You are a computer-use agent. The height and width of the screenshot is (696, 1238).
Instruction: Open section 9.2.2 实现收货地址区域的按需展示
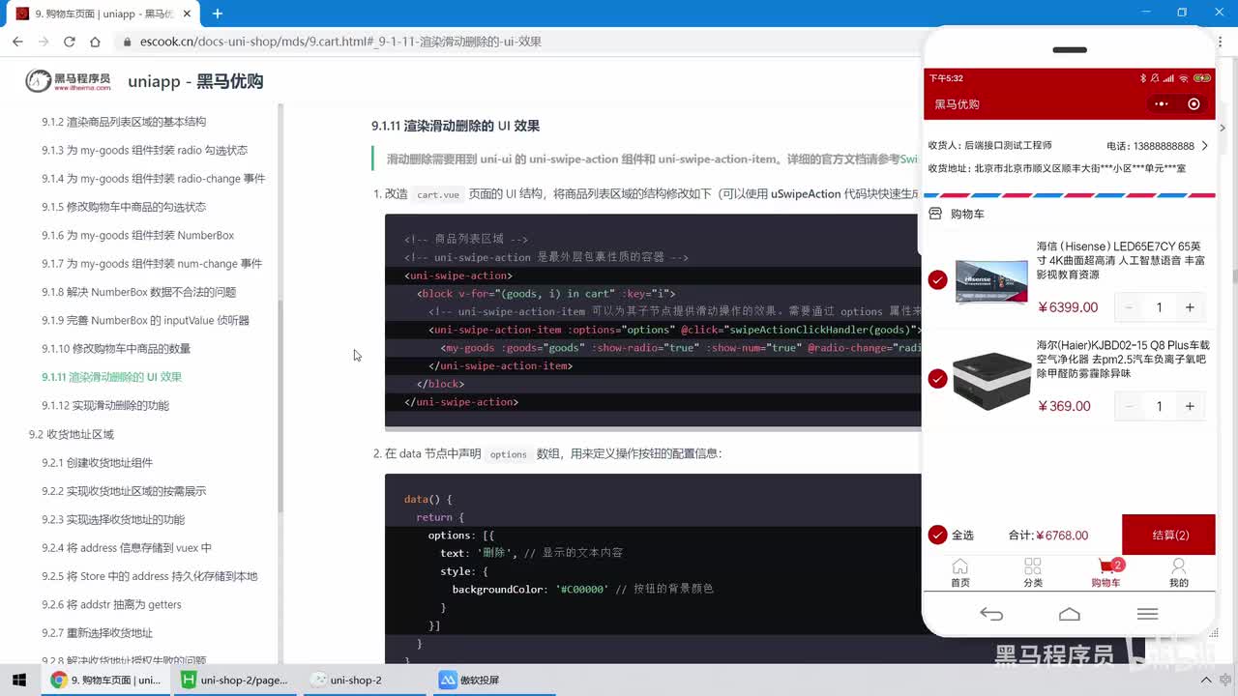point(124,491)
